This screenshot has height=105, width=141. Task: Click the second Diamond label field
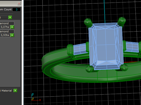7,32
